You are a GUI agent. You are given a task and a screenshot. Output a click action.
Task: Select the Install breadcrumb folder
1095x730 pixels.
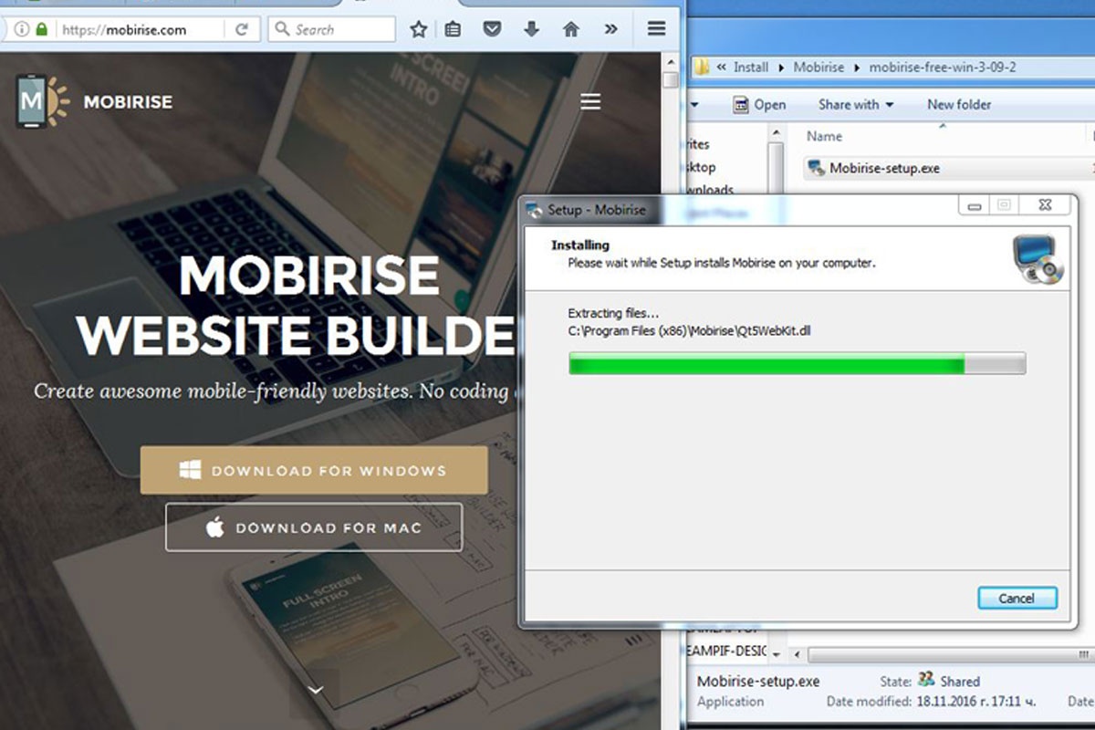tap(751, 67)
